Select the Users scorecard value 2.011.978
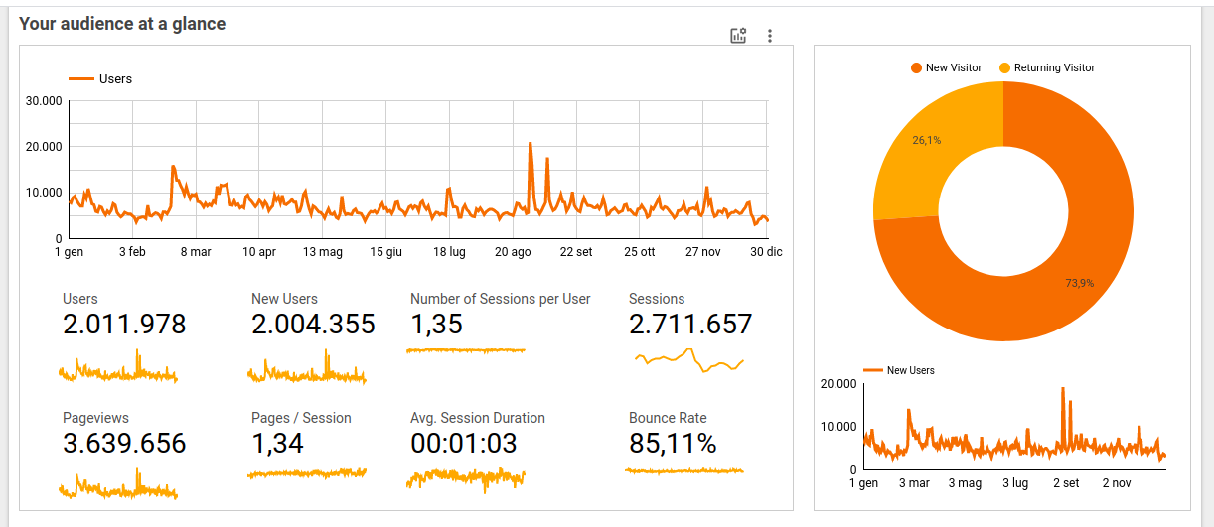The width and height of the screenshot is (1214, 527). 124,325
